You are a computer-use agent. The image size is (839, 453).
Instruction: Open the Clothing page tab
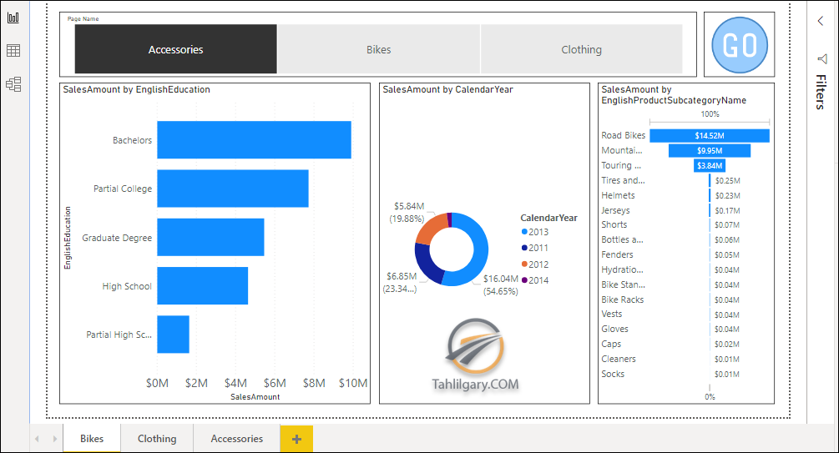click(157, 439)
